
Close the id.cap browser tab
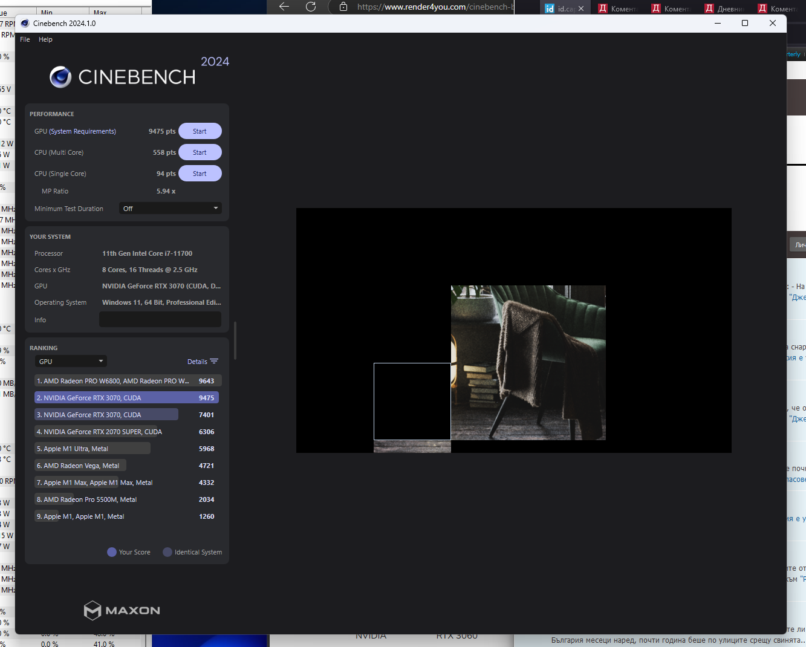coord(581,8)
